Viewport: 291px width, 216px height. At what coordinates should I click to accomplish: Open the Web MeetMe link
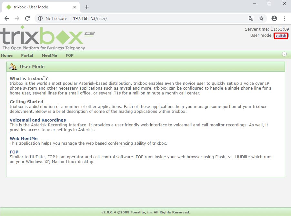24,138
